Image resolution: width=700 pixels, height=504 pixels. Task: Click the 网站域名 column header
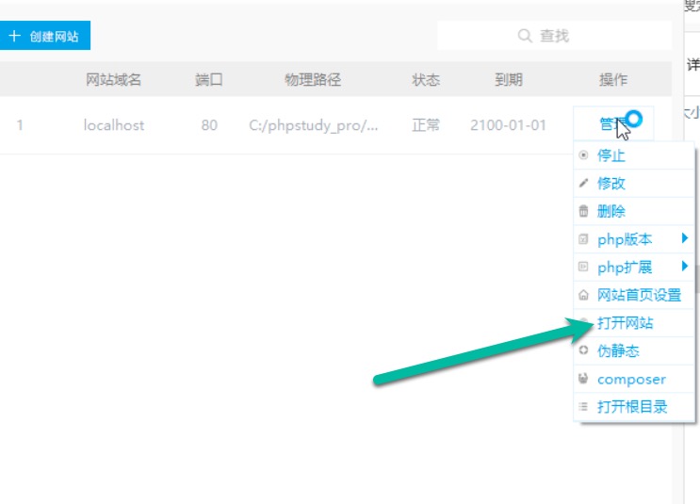tap(113, 80)
